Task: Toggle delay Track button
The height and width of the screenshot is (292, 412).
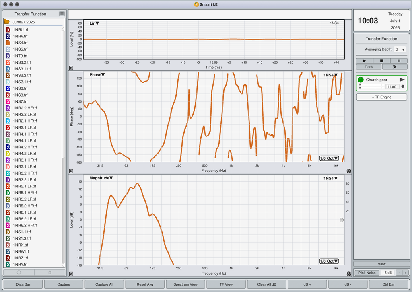Action: [x=369, y=67]
